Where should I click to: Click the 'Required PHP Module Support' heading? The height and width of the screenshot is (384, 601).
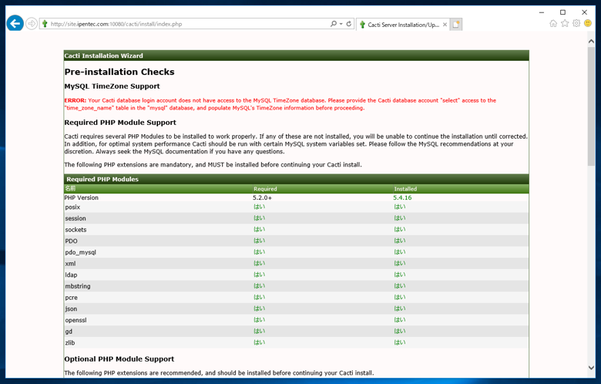120,123
